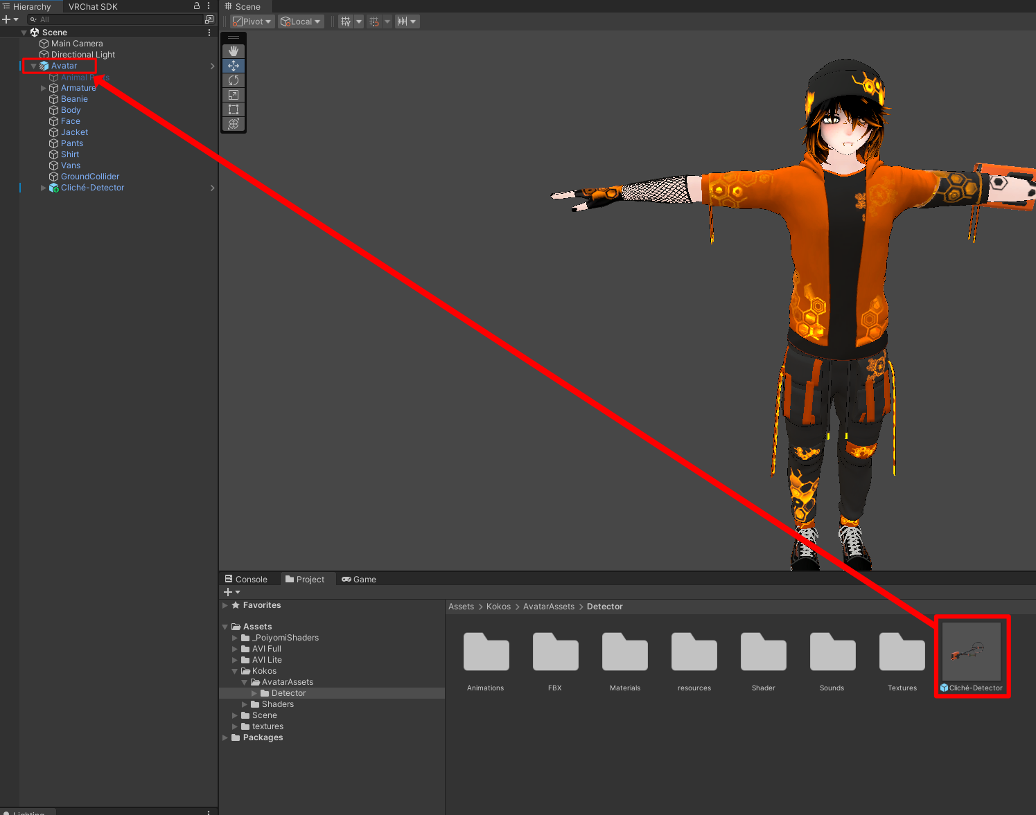
Task: Switch to the VRChat SDK tab
Action: [x=93, y=6]
